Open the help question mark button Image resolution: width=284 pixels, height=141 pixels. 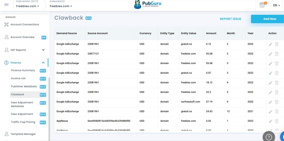(269, 137)
